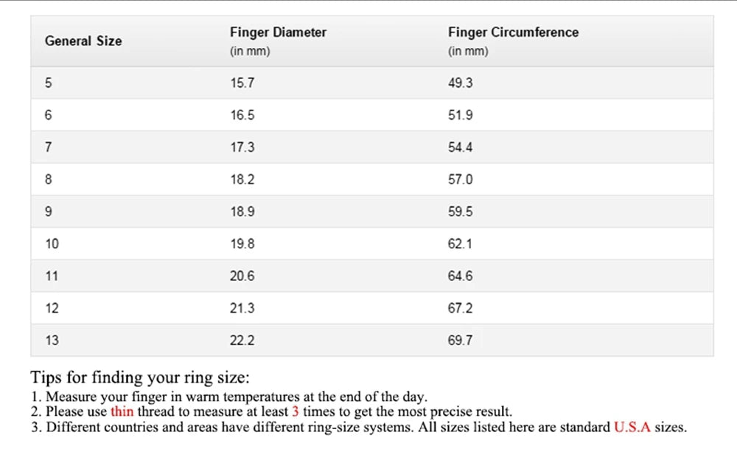Screen dimensions: 737x449
Task: Select circumference value 49.3
Action: (x=460, y=83)
